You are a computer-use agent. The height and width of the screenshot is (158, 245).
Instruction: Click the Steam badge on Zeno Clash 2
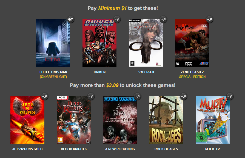tap(210, 19)
